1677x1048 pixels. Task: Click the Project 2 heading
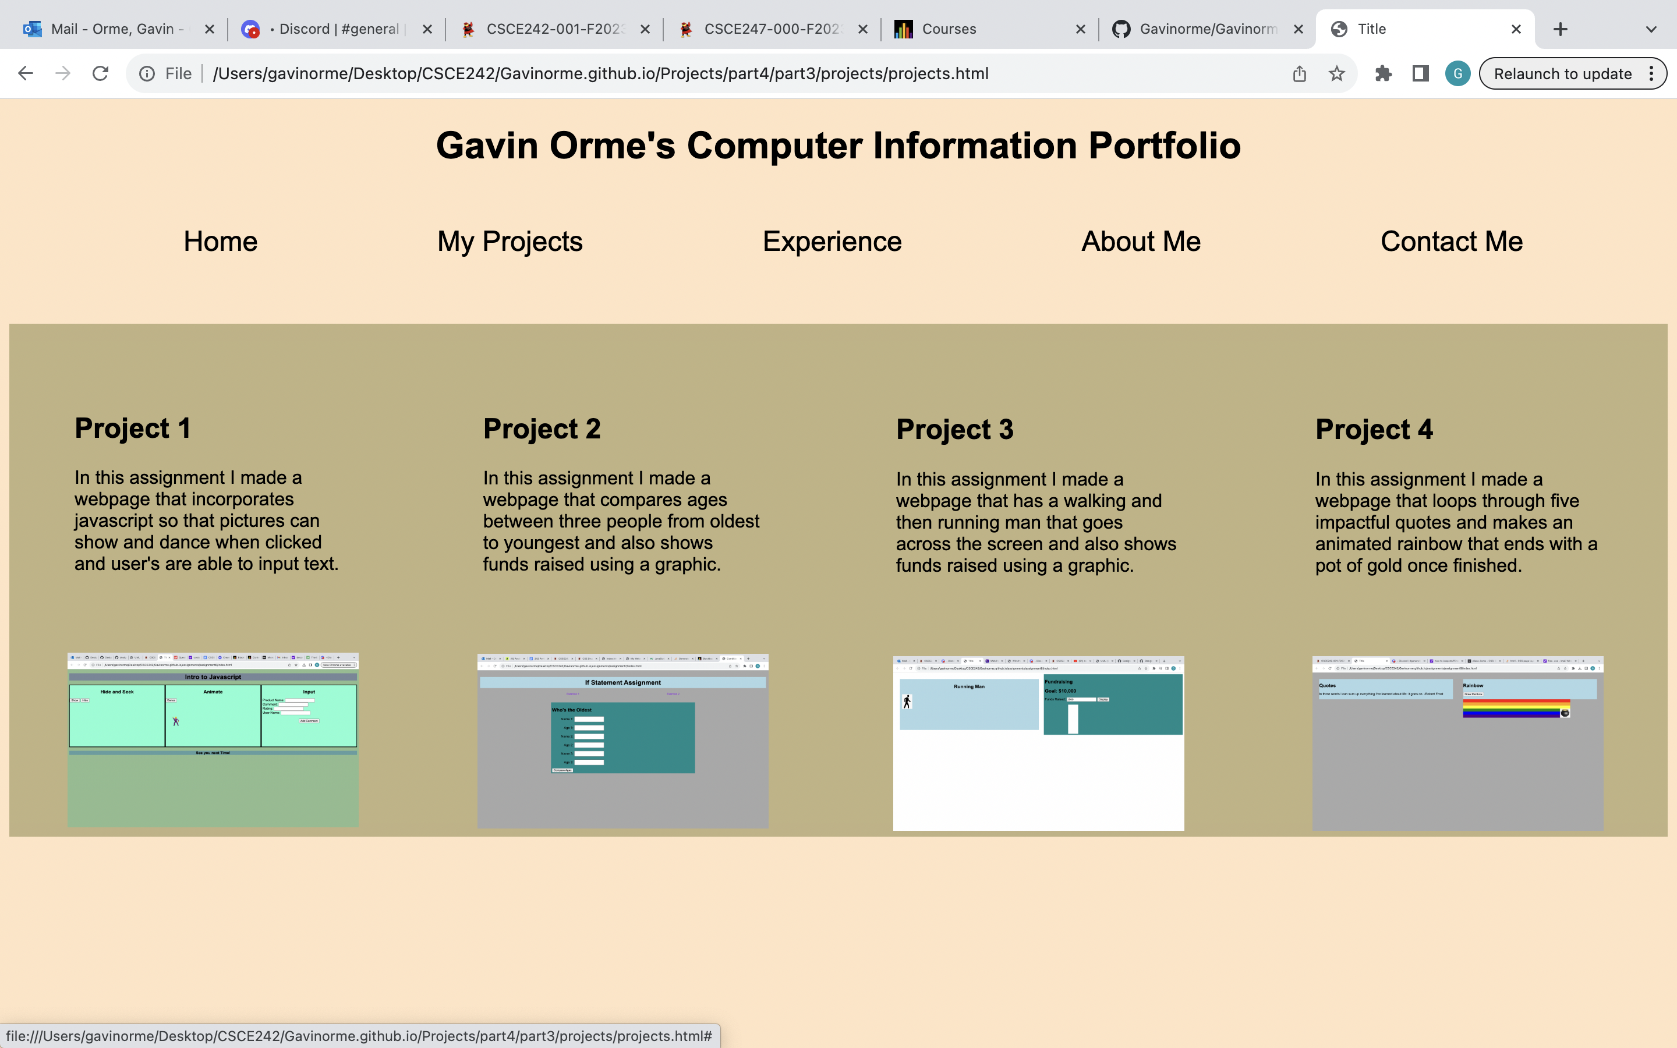click(542, 429)
